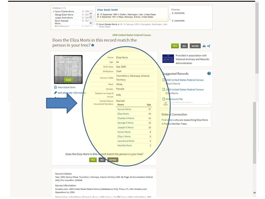Click the pencil icon for Add alternate information
Viewport: 265px width, 199px height.
pos(55,93)
